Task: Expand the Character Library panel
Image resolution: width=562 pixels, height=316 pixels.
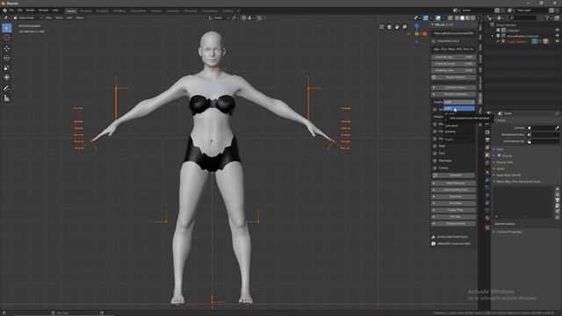Action: pyautogui.click(x=453, y=88)
